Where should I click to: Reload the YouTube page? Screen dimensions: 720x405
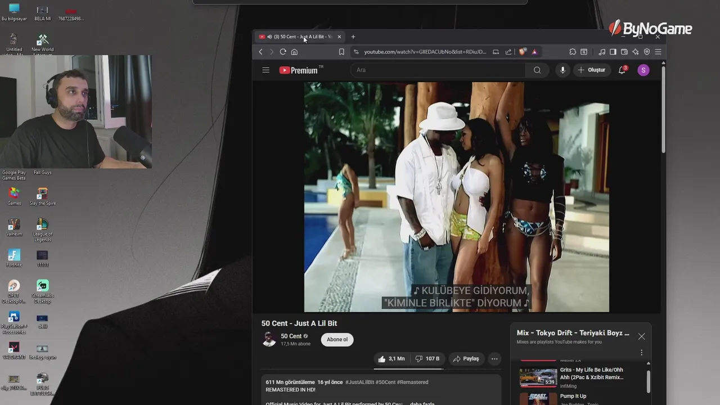[283, 52]
